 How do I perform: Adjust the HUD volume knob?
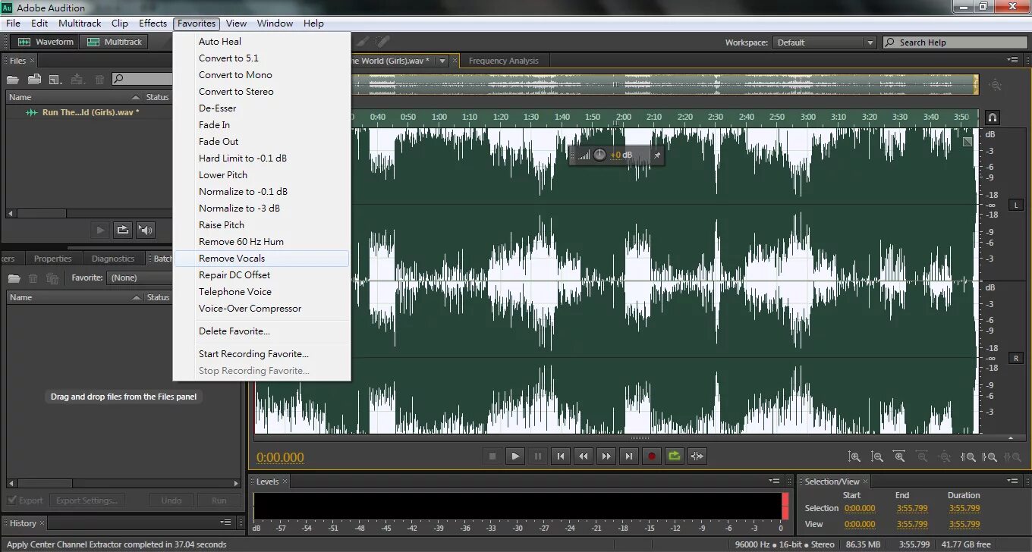point(599,155)
